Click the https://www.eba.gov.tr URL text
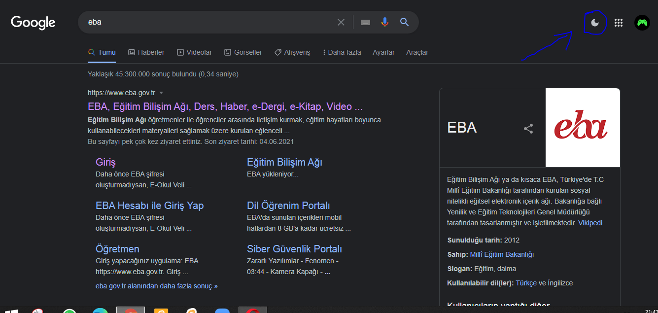This screenshot has width=658, height=313. click(x=121, y=93)
